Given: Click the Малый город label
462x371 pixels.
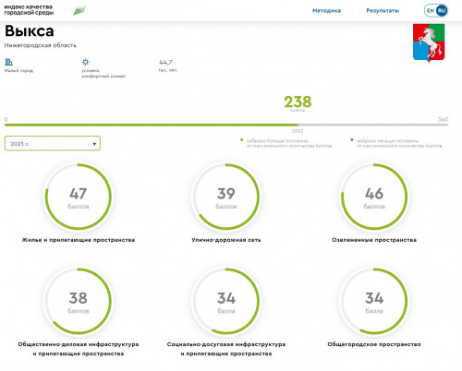Looking at the screenshot, I should click(x=18, y=71).
